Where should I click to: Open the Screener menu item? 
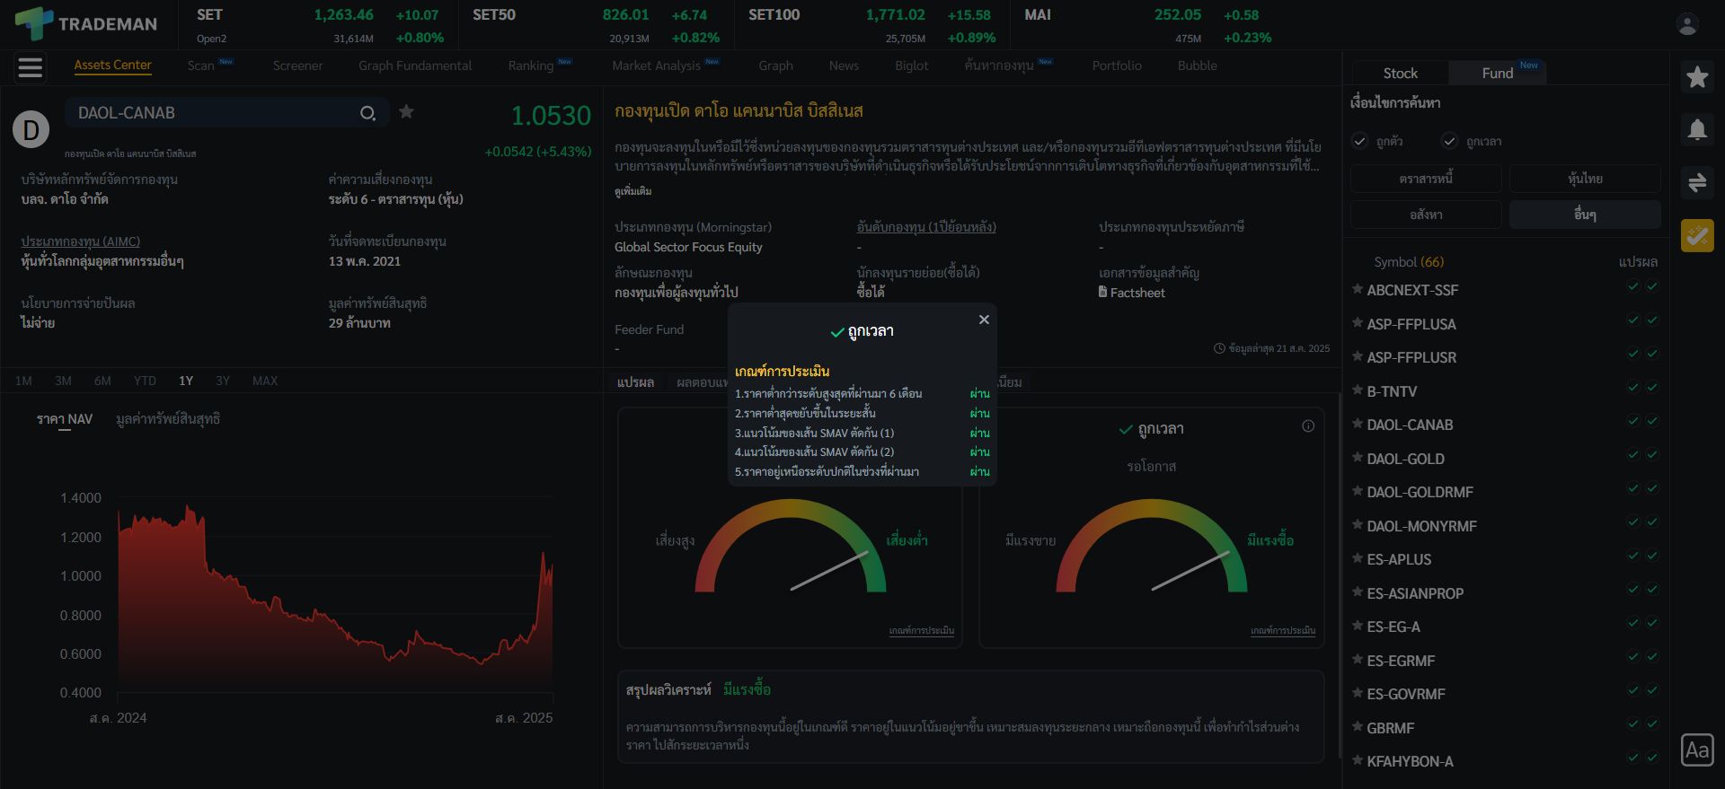click(297, 66)
